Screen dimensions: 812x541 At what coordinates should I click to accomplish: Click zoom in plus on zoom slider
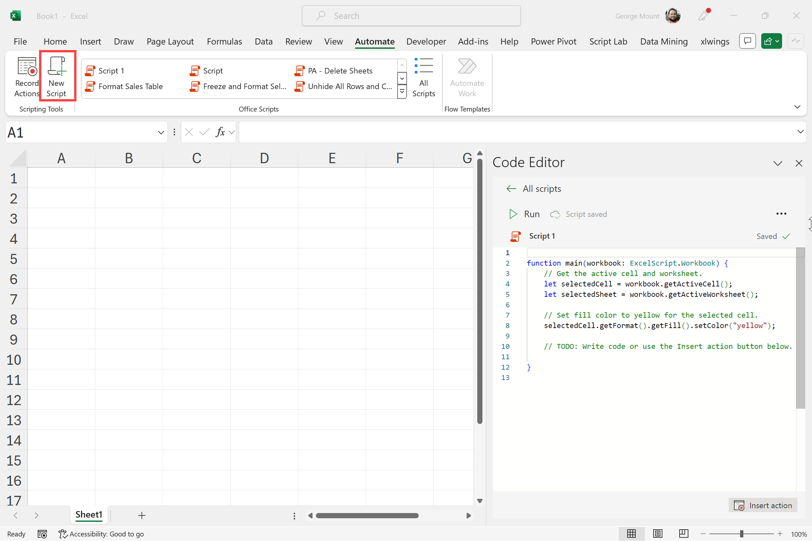[x=780, y=534]
